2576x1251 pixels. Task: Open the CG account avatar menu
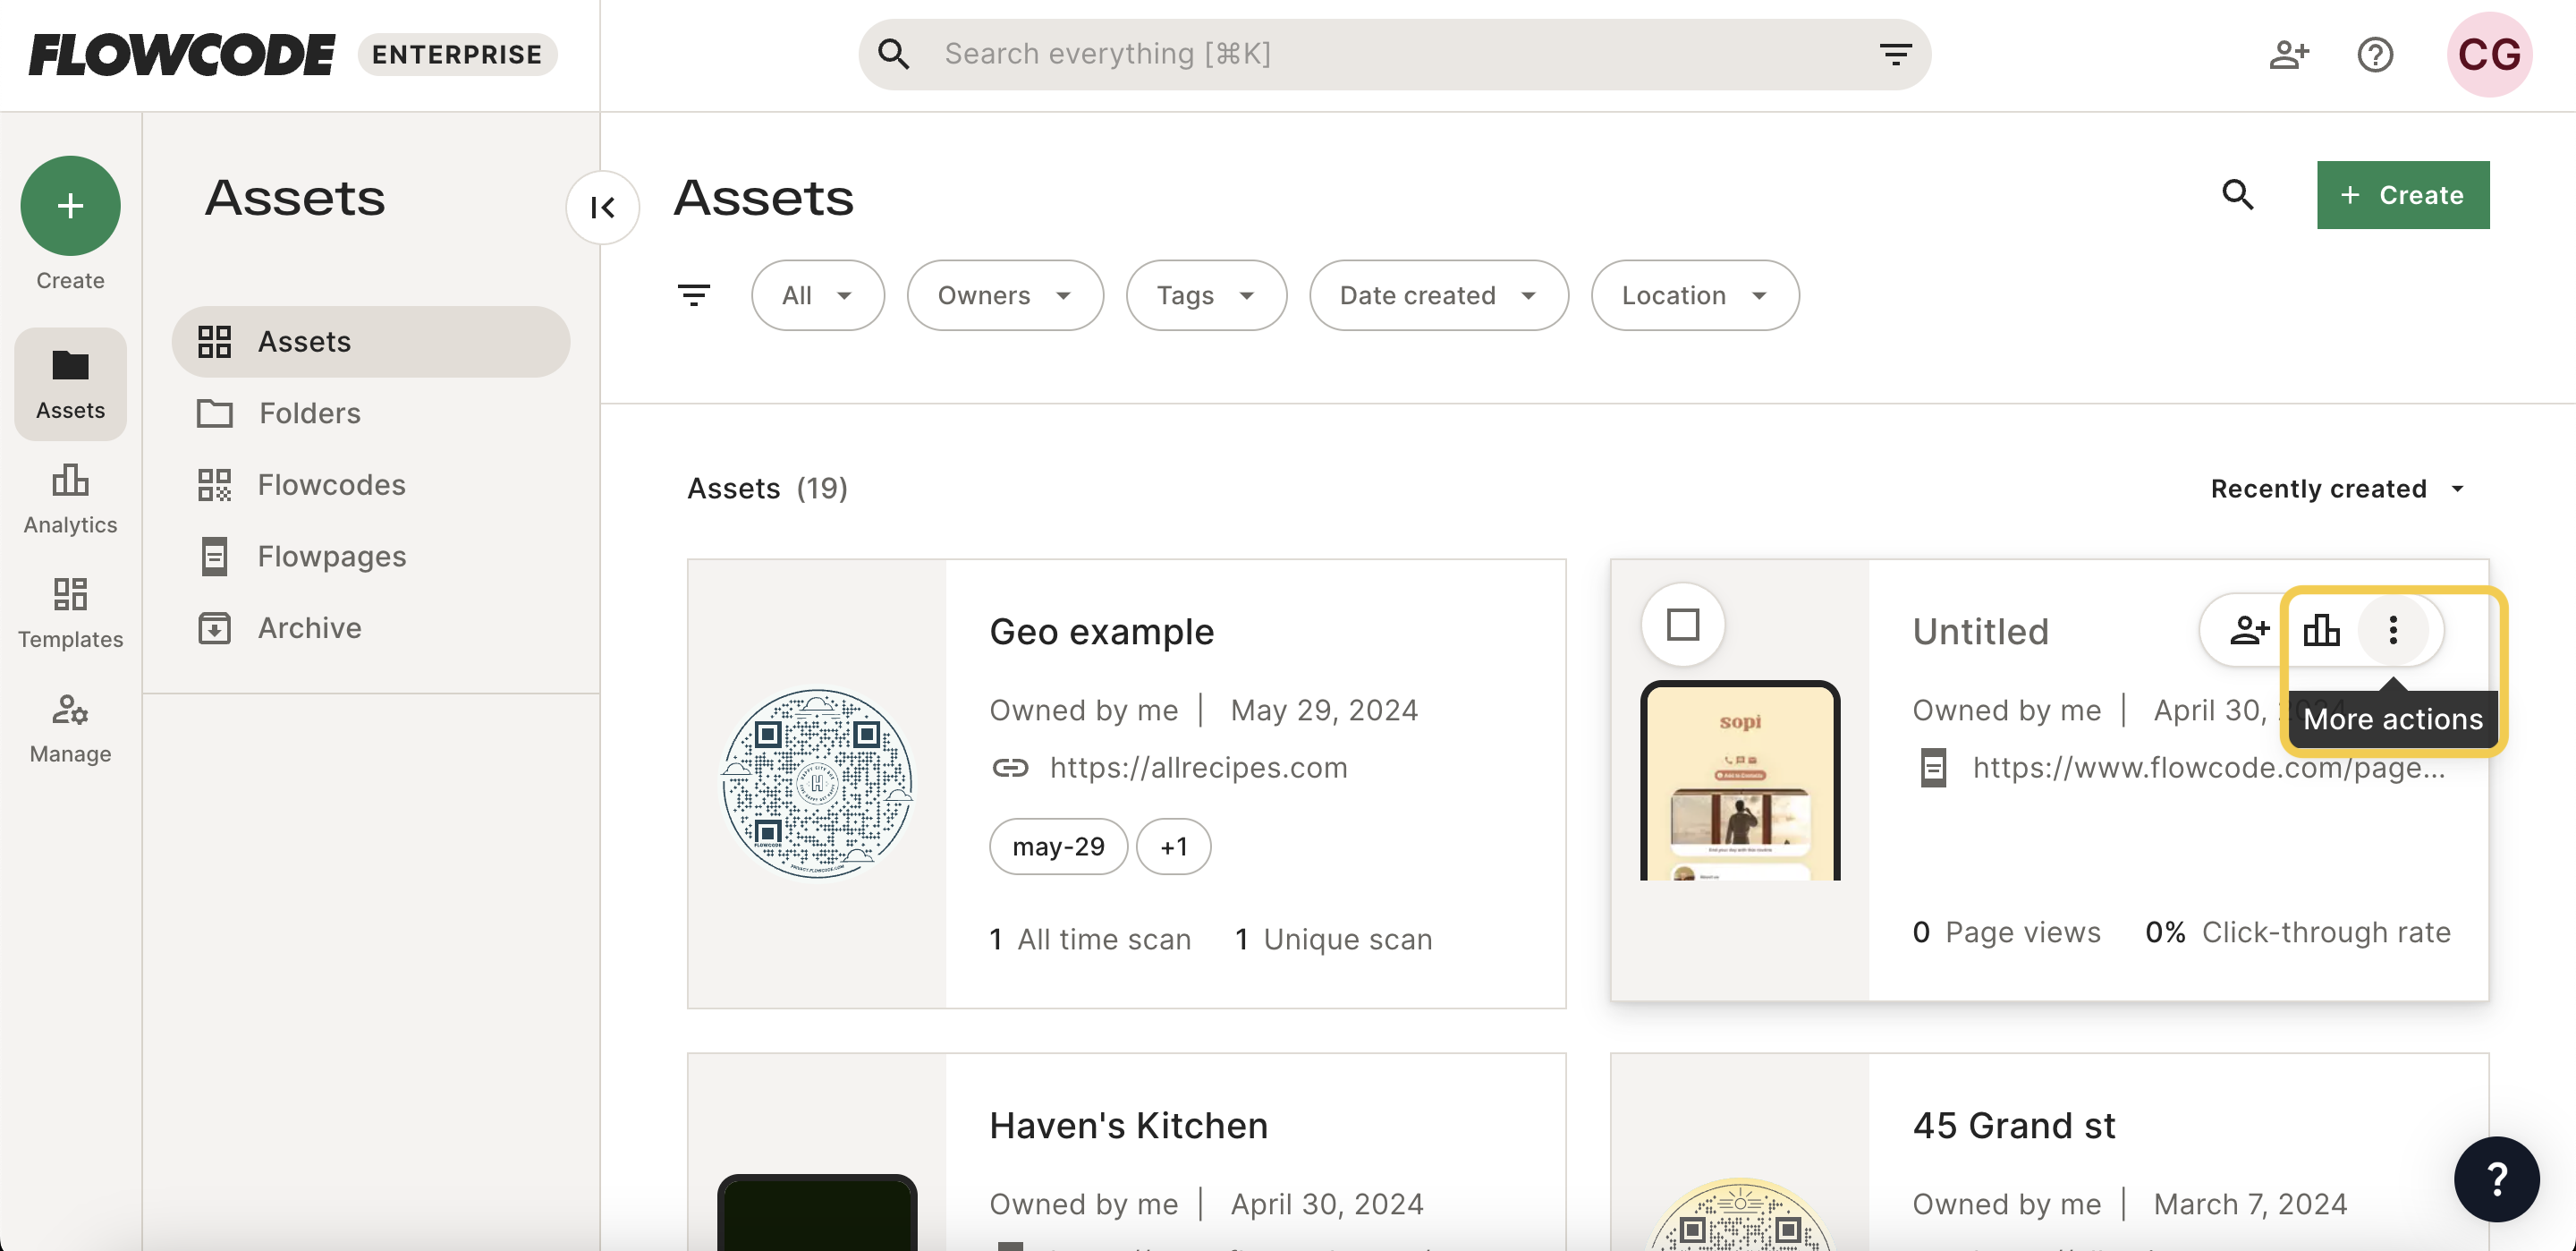pos(2489,54)
